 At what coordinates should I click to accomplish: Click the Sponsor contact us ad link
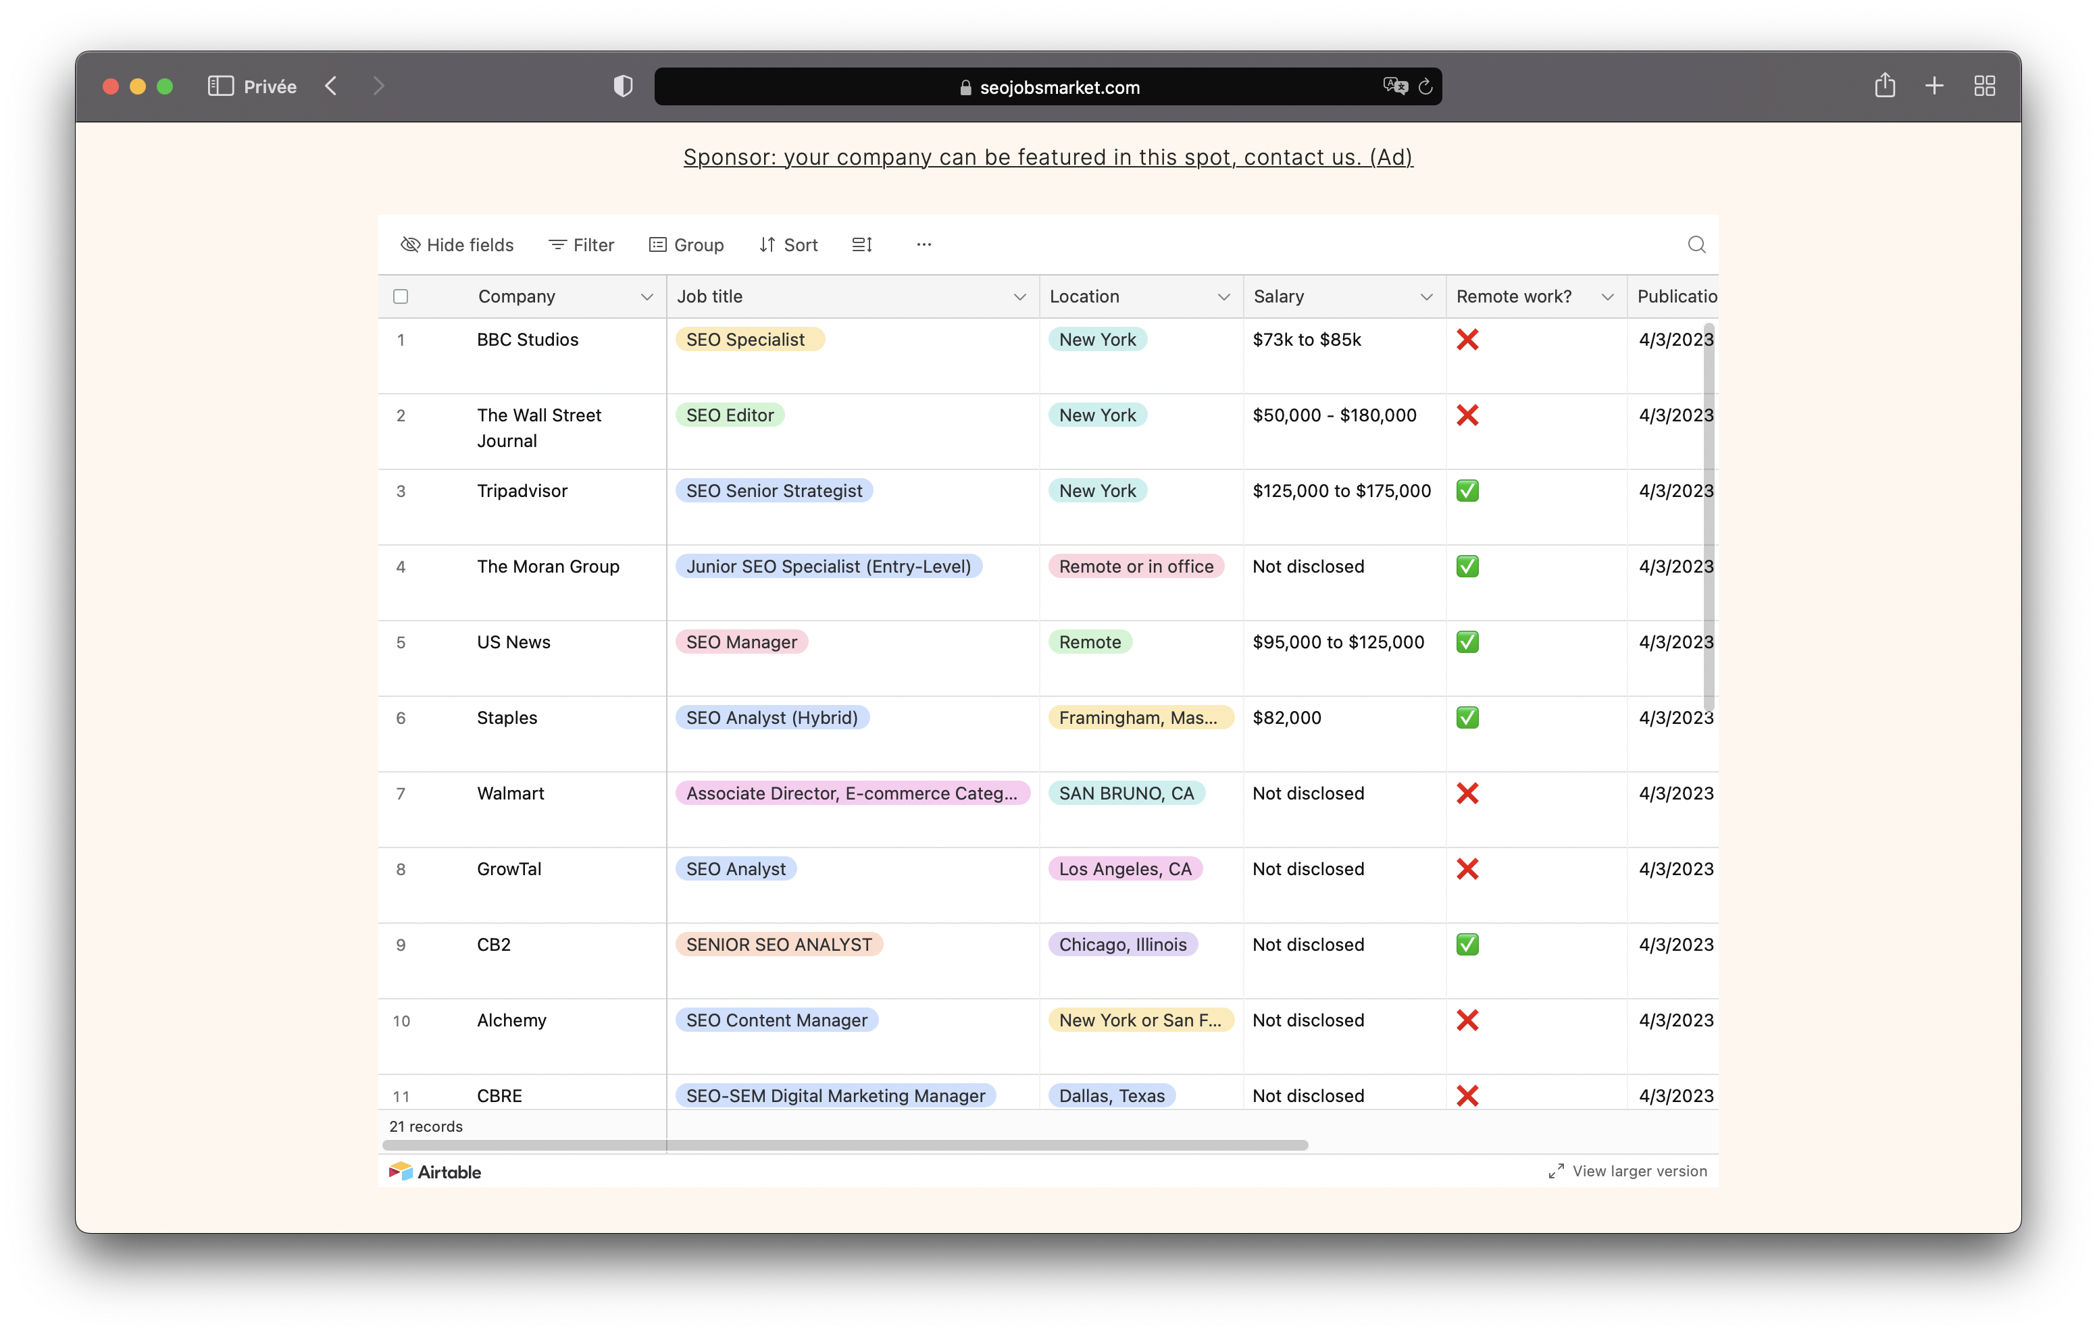tap(1048, 157)
